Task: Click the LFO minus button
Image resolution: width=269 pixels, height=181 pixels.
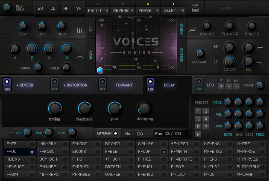Action: point(229,86)
